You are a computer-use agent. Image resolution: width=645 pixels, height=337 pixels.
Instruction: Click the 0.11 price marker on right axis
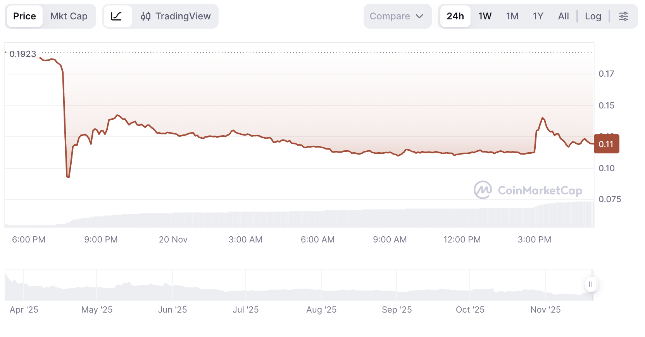(607, 144)
